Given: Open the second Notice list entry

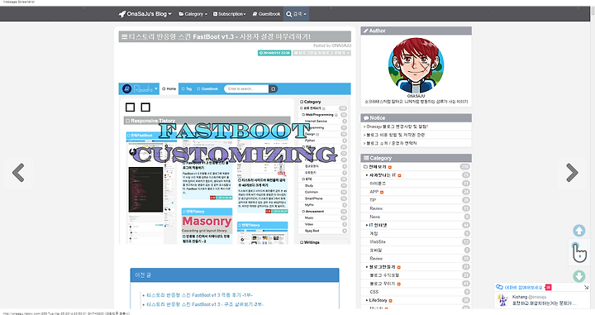Looking at the screenshot, I should click(x=394, y=135).
